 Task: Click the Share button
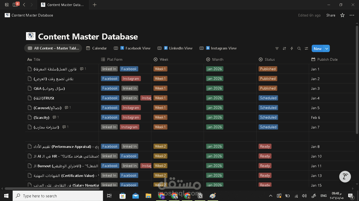point(331,15)
